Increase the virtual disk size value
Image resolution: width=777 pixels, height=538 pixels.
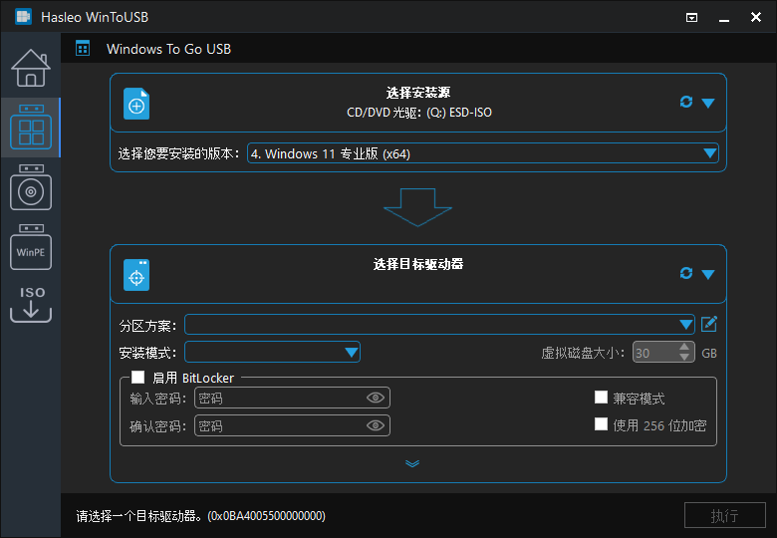684,348
